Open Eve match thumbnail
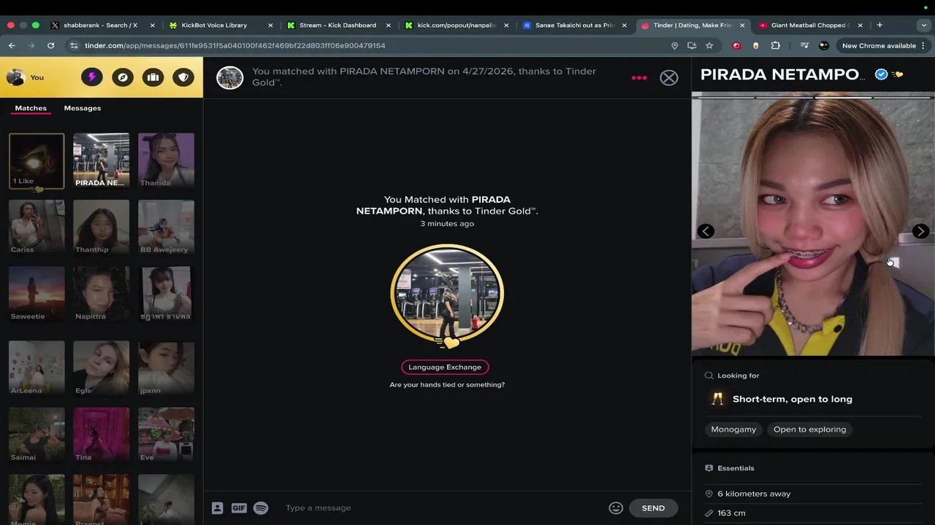The width and height of the screenshot is (935, 525). [x=166, y=435]
